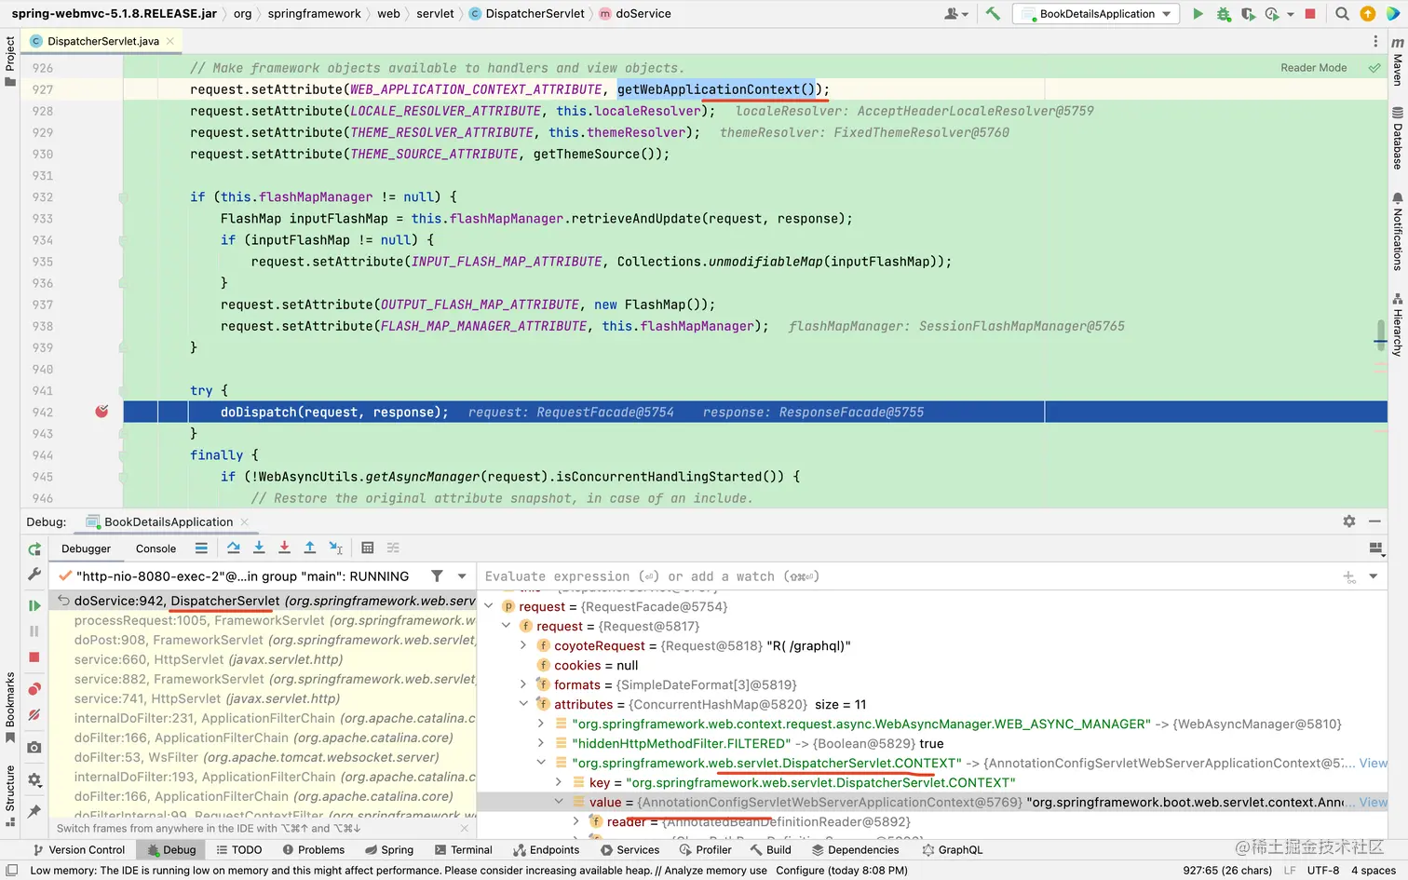Expand the WEB_ASYNC_MANAGER attribute entry
This screenshot has width=1408, height=880.
pos(541,724)
